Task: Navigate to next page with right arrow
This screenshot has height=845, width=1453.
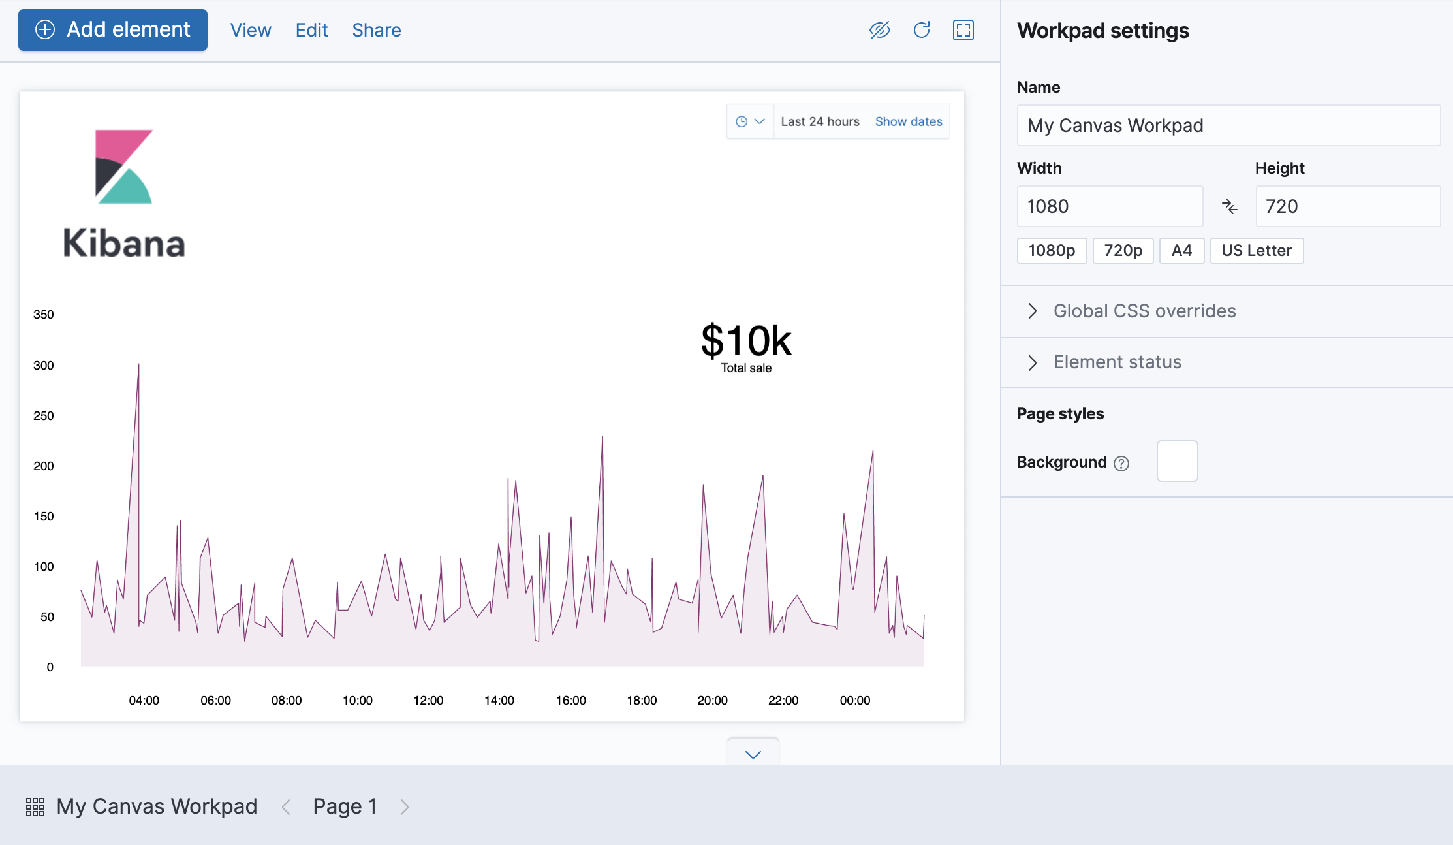Action: tap(405, 806)
